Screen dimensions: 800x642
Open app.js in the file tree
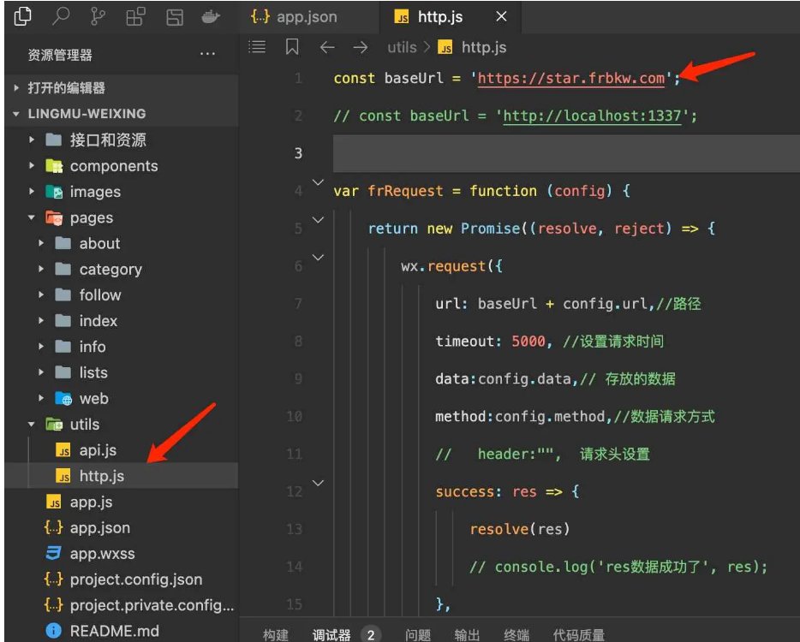point(122,502)
